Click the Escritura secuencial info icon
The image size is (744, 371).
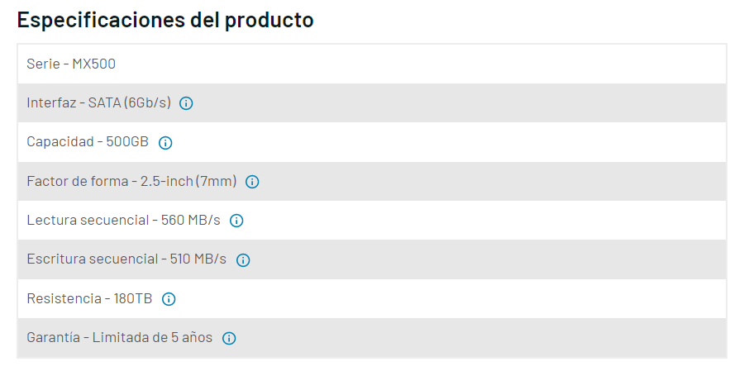(x=243, y=259)
